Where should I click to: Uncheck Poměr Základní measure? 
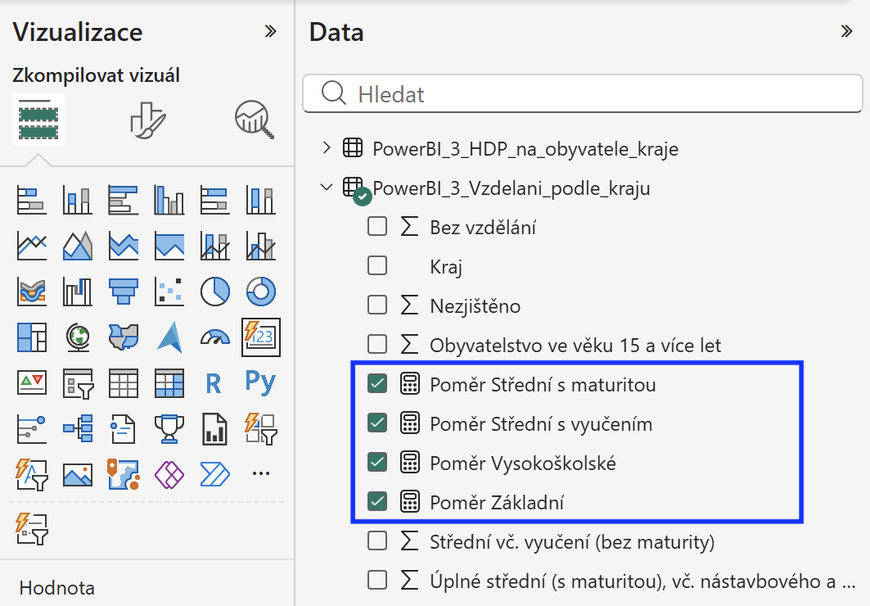tap(377, 502)
